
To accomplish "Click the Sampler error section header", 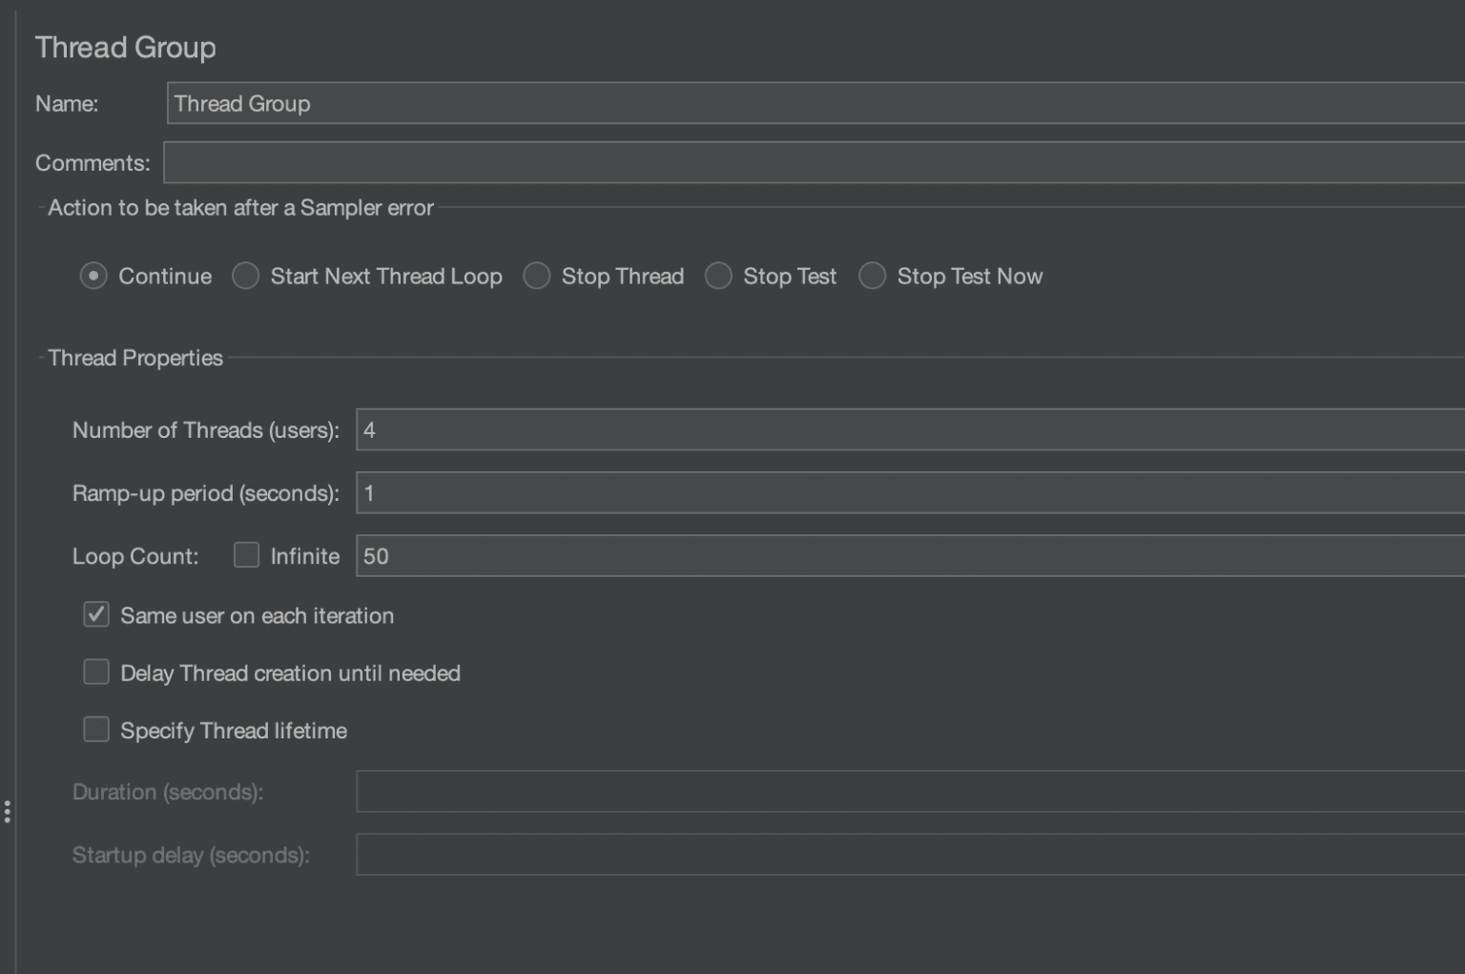I will point(239,208).
